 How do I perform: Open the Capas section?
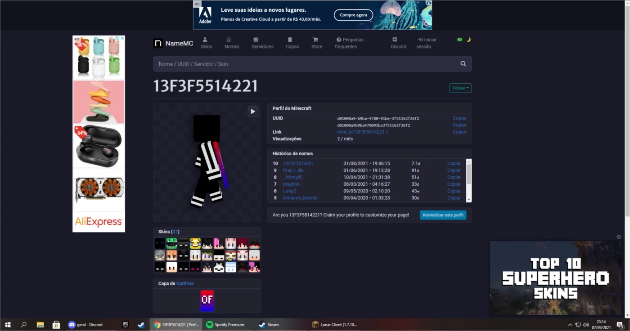[292, 43]
